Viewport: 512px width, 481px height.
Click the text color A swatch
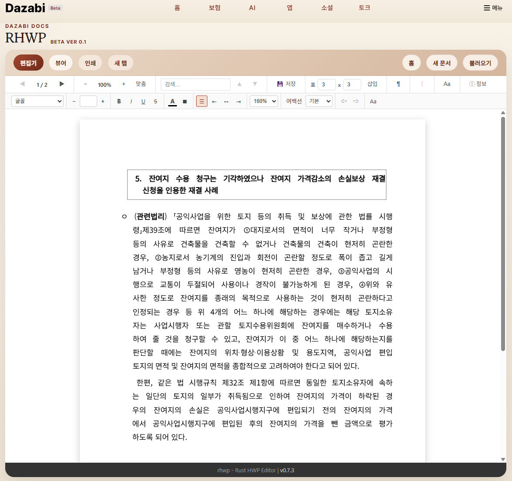pyautogui.click(x=173, y=102)
